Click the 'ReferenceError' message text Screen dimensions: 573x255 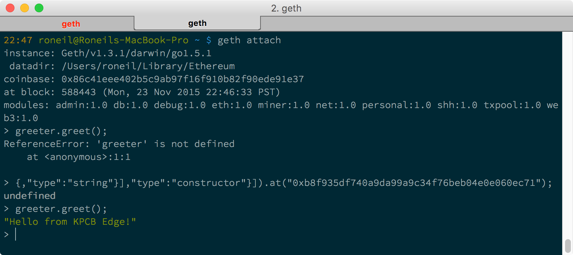click(44, 144)
